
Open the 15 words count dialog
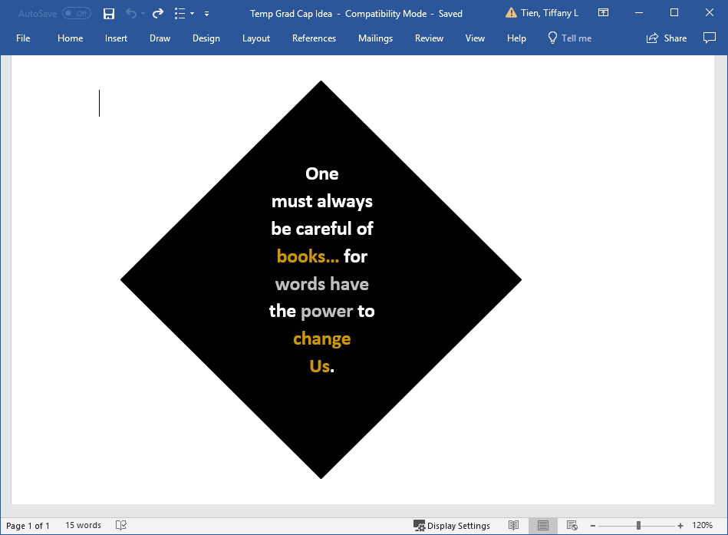[83, 525]
